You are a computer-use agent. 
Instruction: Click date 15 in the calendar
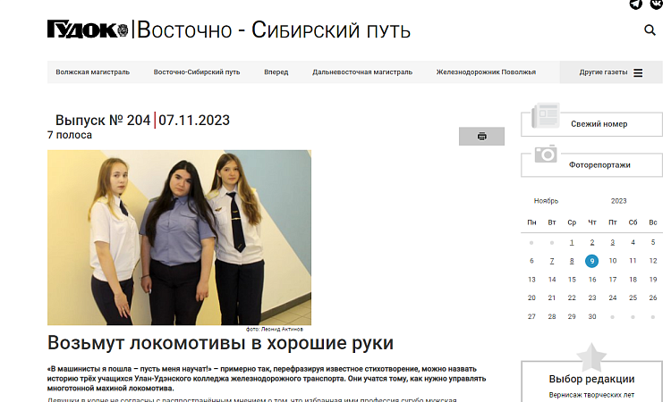pos(572,280)
